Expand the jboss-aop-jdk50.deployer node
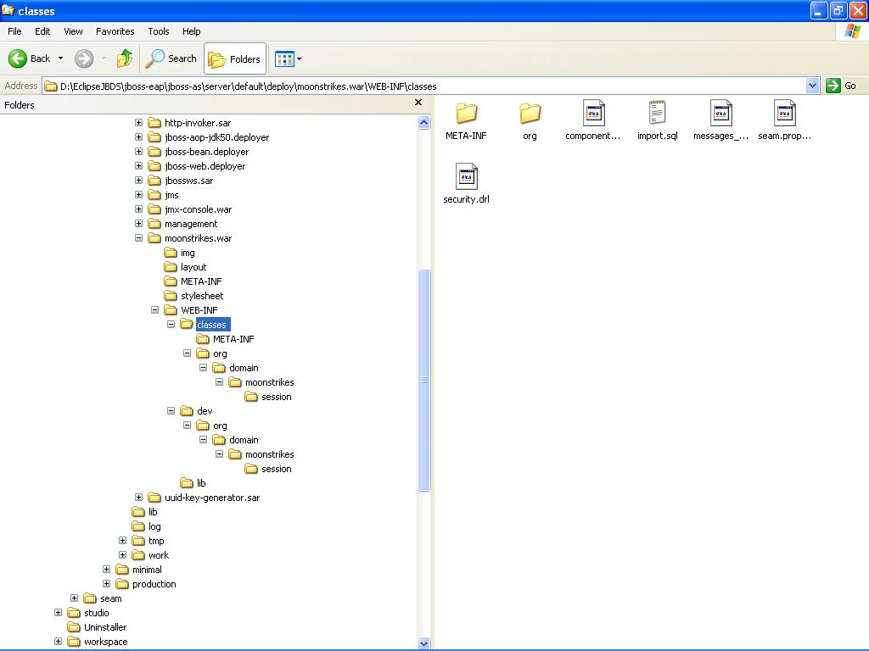Screen dimensions: 869x651 (138, 137)
